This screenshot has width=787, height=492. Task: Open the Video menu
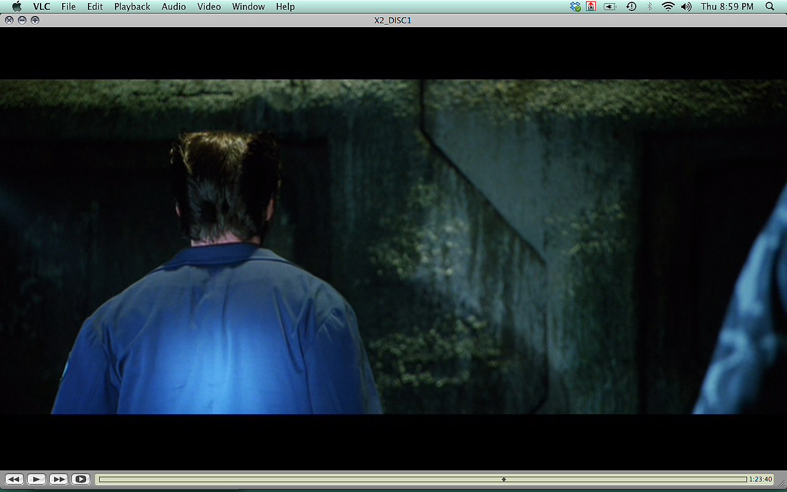click(209, 6)
